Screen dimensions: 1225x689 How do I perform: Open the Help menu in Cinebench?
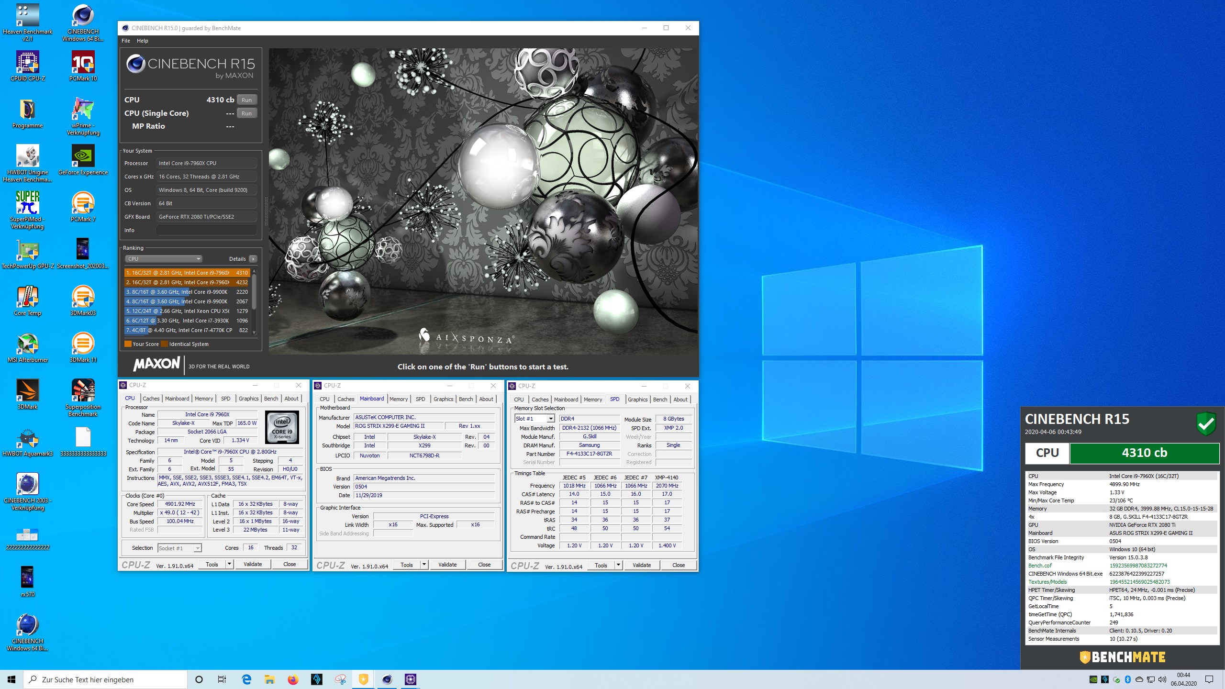(x=142, y=41)
